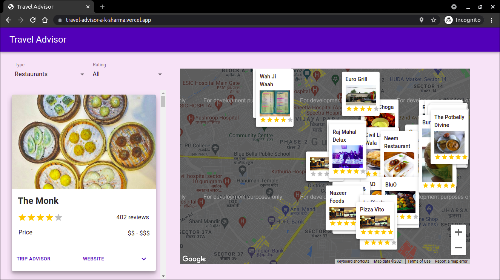This screenshot has height=280, width=500.
Task: Zoom out of the map
Action: [458, 248]
